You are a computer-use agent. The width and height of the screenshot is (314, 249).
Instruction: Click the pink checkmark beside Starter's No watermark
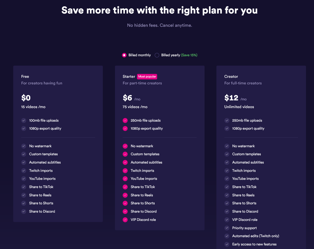click(125, 146)
